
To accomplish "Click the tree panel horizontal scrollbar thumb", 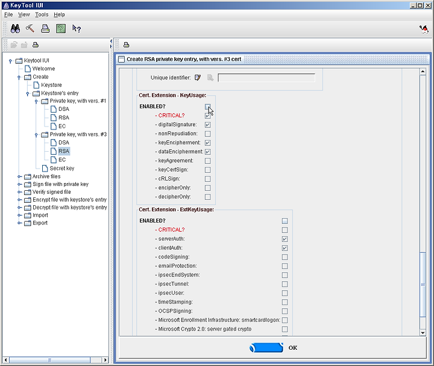I will [50, 360].
